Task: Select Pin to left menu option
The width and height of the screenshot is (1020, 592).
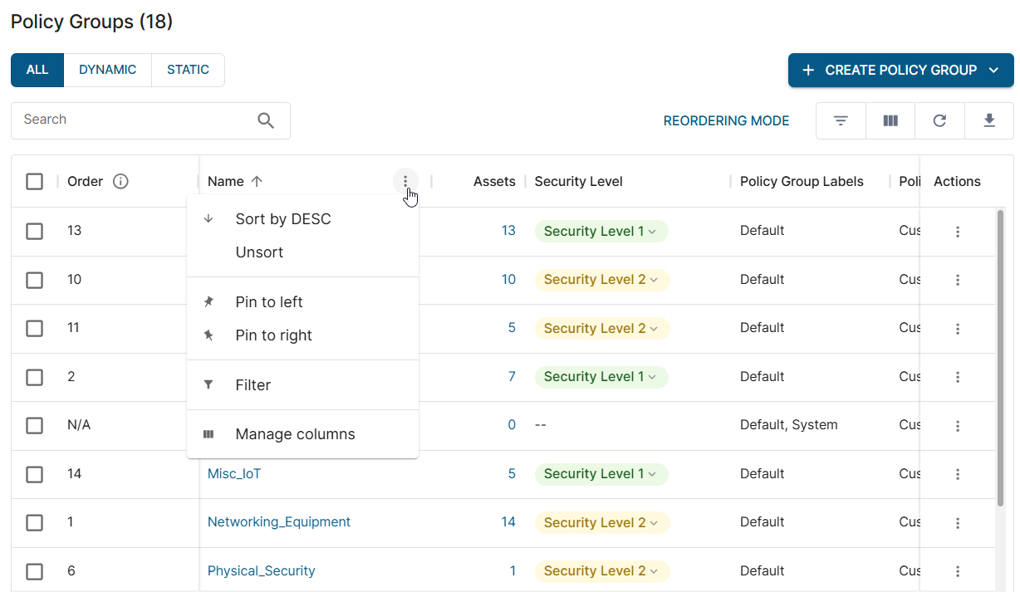Action: (269, 302)
